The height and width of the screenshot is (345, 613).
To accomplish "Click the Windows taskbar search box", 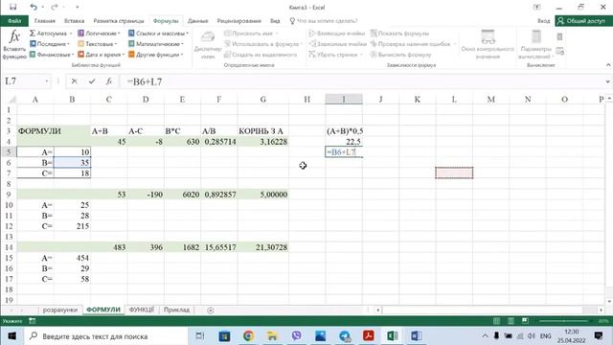I will coord(105,336).
